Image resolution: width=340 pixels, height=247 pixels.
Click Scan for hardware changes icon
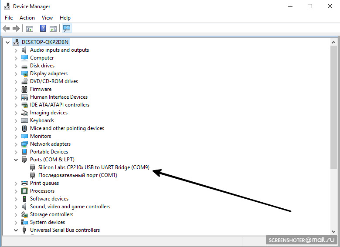[x=67, y=29]
